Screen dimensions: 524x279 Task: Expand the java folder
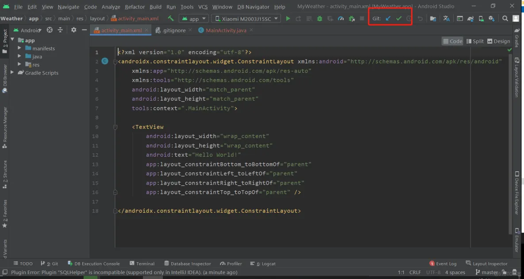pyautogui.click(x=20, y=57)
